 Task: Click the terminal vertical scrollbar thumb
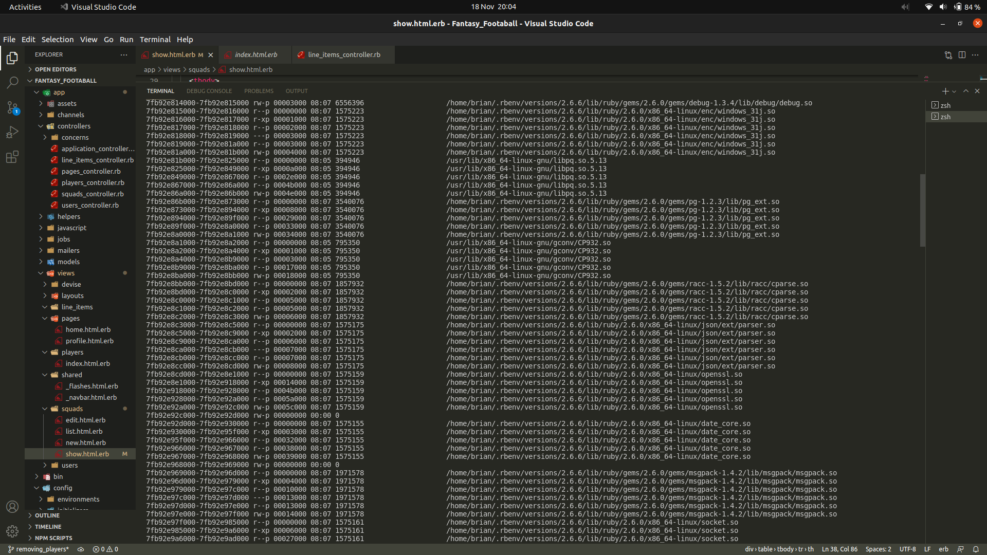click(x=922, y=211)
